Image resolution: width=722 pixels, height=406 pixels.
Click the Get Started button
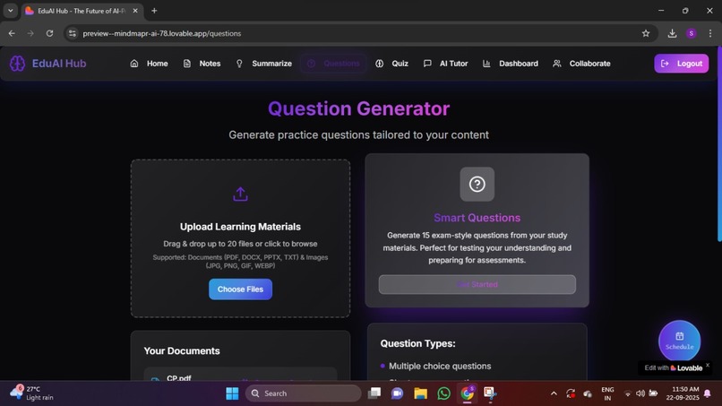[x=477, y=284]
